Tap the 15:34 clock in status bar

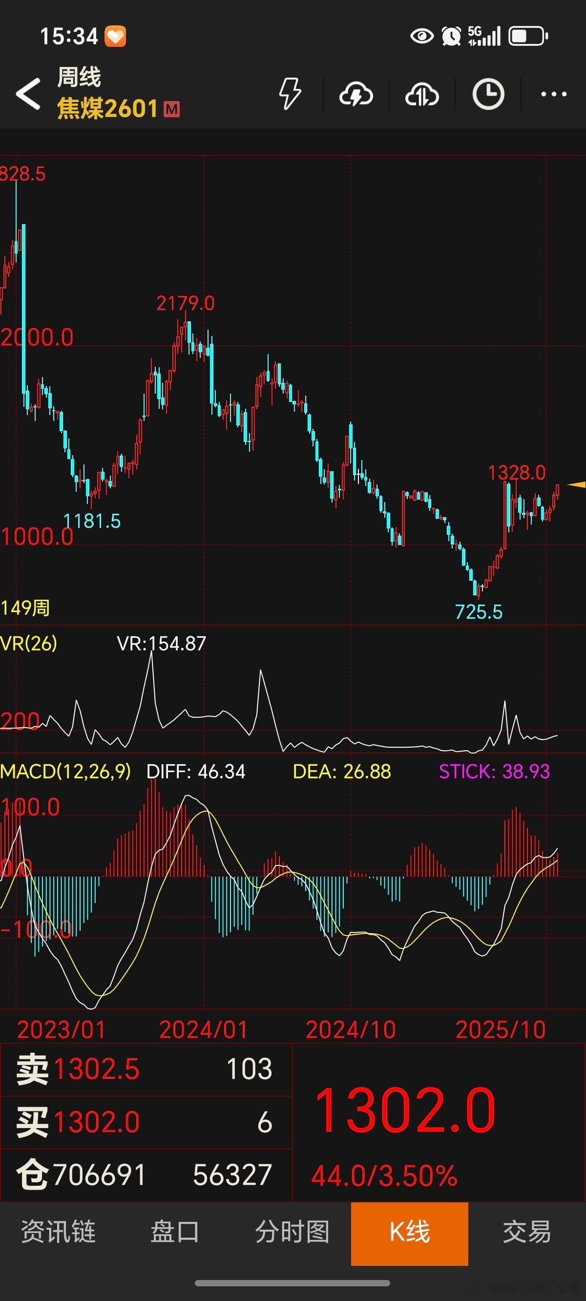69,36
